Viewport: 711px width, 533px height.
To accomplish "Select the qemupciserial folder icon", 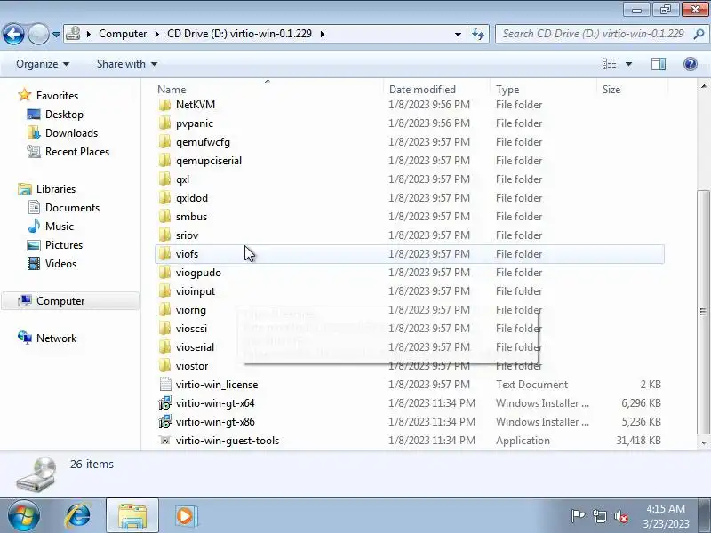I will (x=165, y=161).
